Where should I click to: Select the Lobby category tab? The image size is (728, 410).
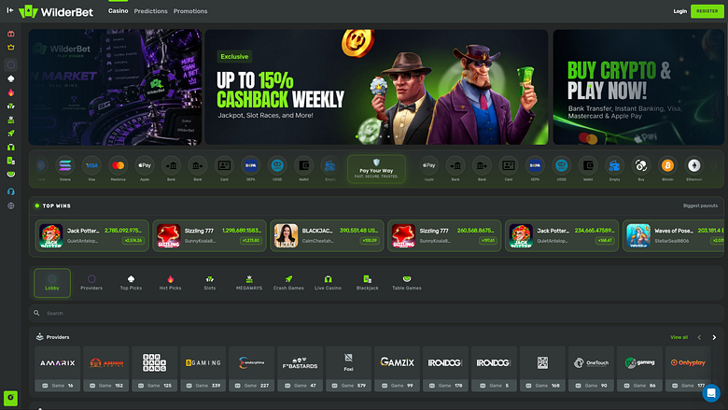52,283
